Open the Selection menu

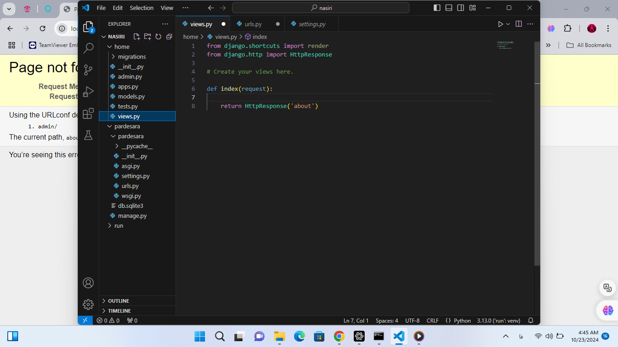coord(142,8)
